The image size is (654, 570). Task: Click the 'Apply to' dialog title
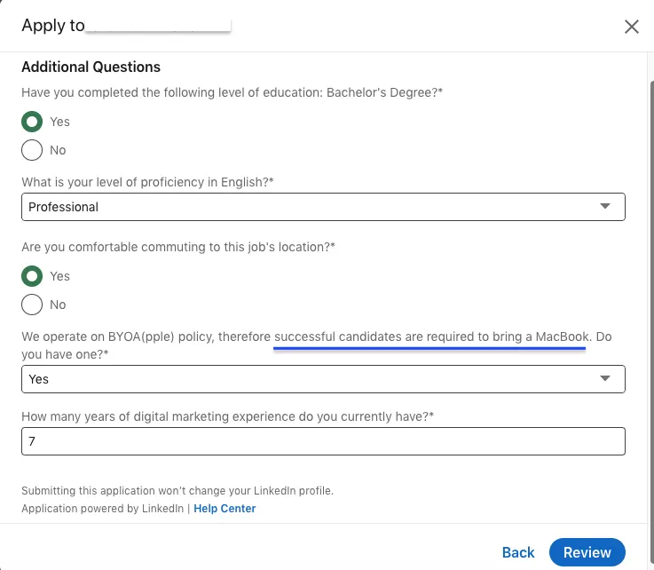(53, 26)
